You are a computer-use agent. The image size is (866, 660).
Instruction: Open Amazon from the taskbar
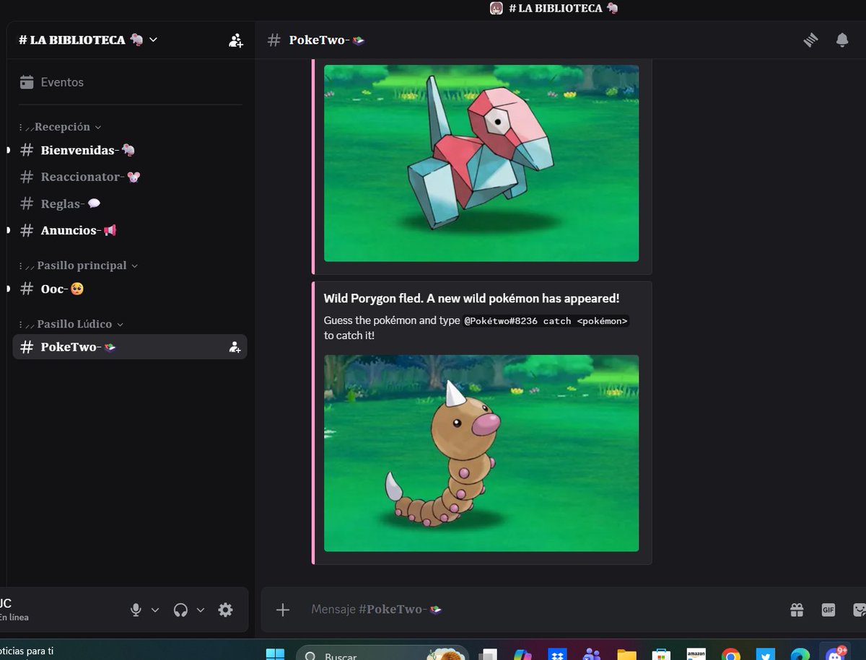coord(696,654)
